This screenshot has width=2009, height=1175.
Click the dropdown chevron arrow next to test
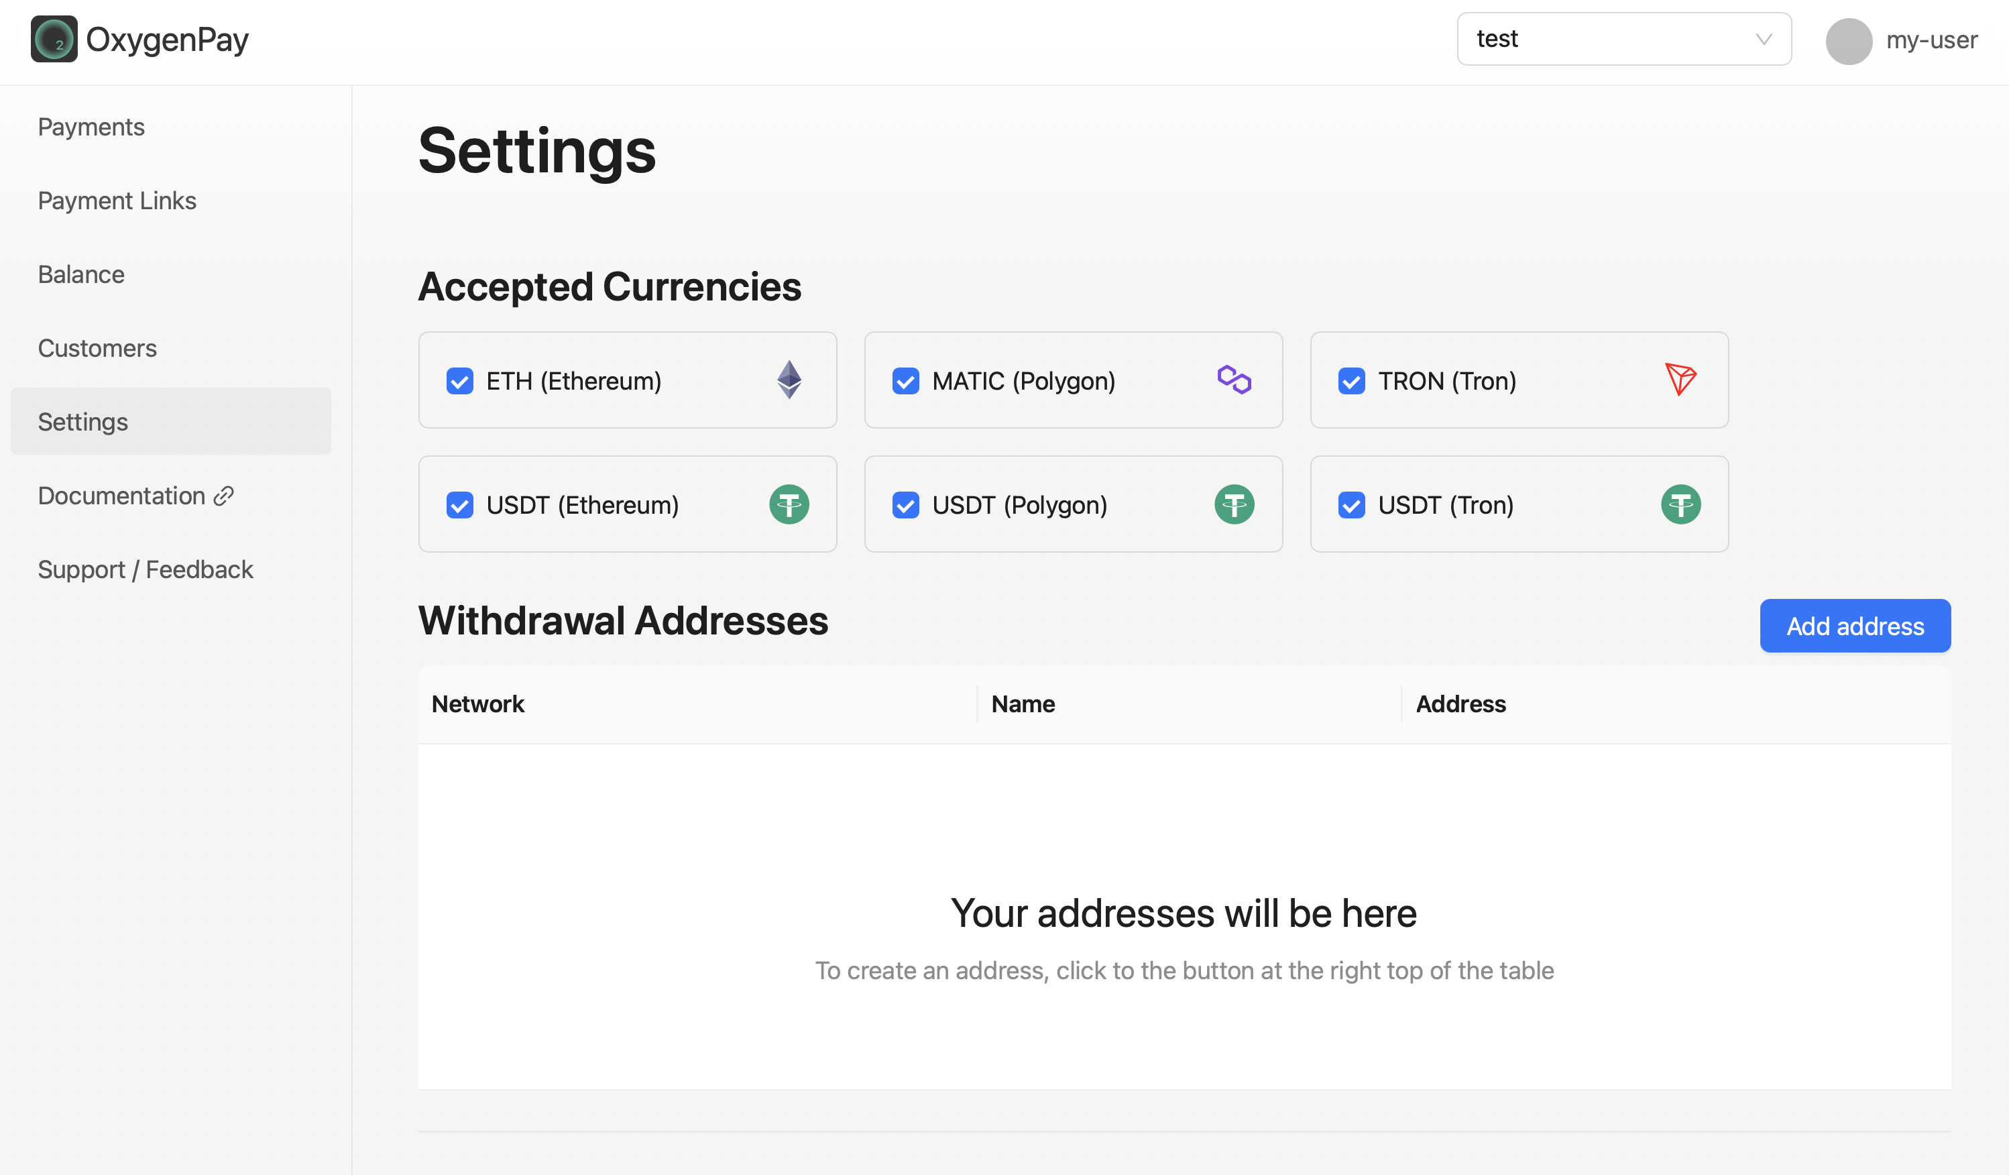1763,39
